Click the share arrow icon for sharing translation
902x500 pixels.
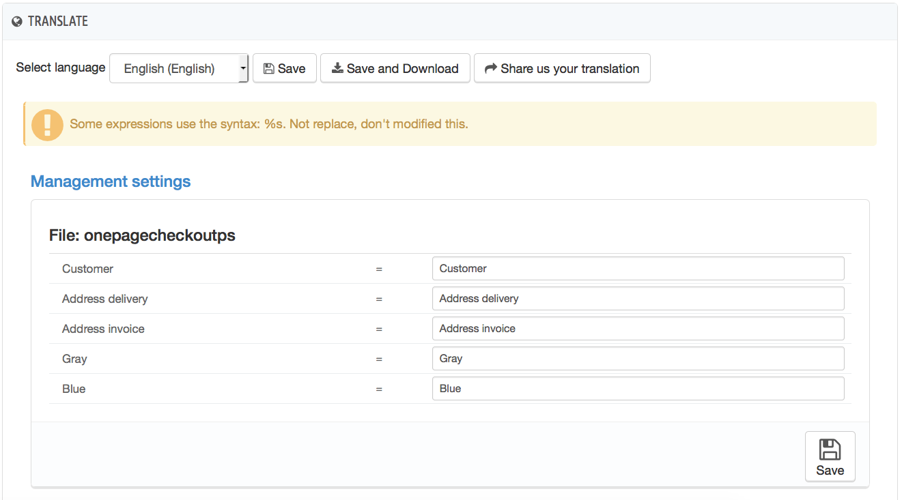[490, 69]
